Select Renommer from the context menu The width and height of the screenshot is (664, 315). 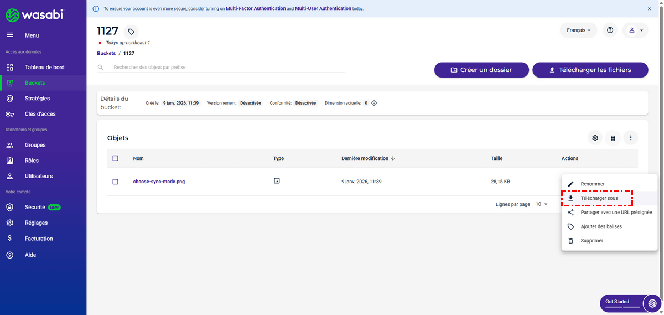tap(592, 184)
